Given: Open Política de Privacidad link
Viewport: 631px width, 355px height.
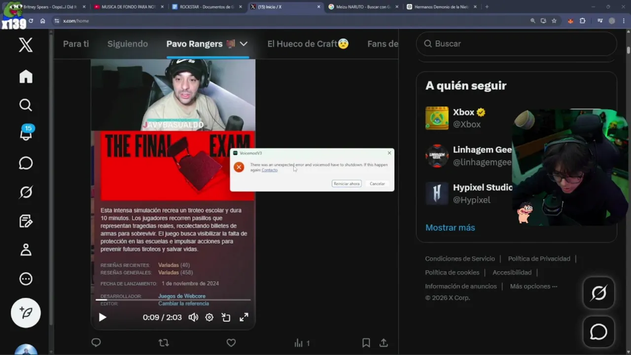Looking at the screenshot, I should click(539, 258).
